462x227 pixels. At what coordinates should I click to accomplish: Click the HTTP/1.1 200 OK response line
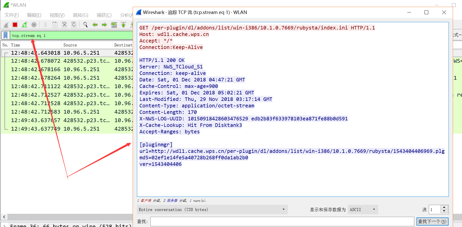point(162,60)
